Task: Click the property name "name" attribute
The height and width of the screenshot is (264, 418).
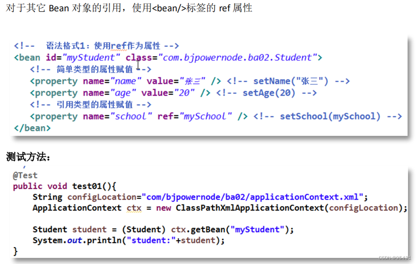Action: click(x=125, y=81)
